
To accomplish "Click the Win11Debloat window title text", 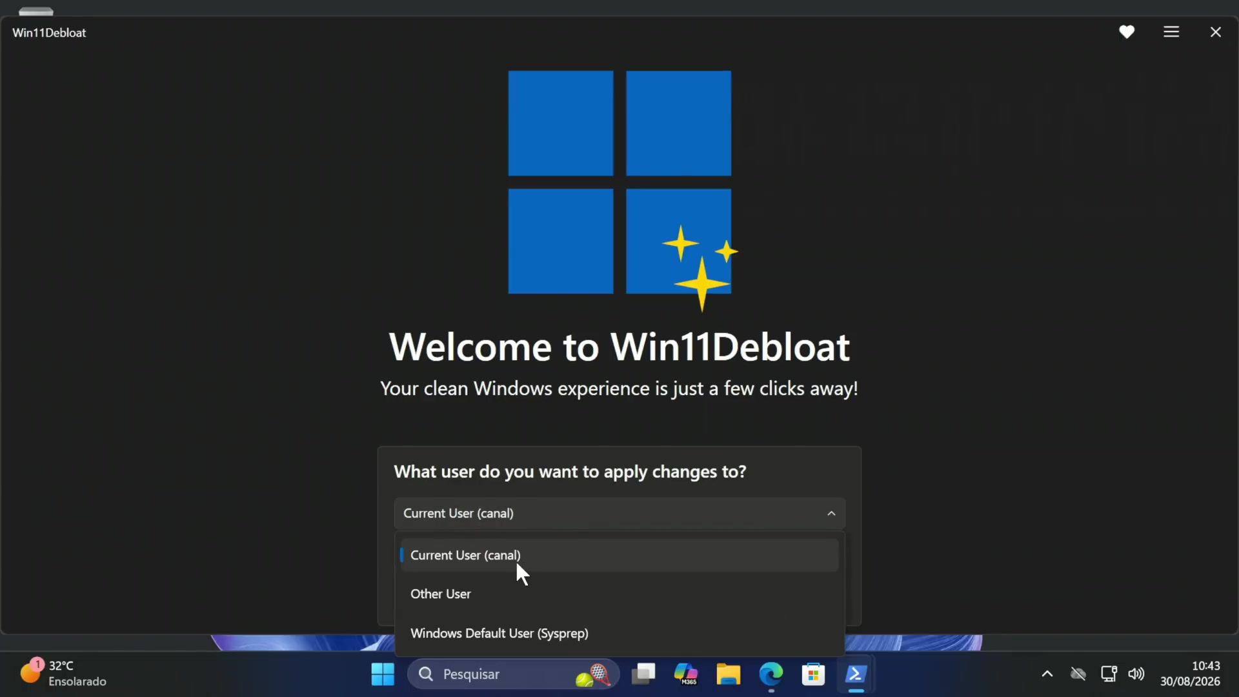I will click(49, 33).
